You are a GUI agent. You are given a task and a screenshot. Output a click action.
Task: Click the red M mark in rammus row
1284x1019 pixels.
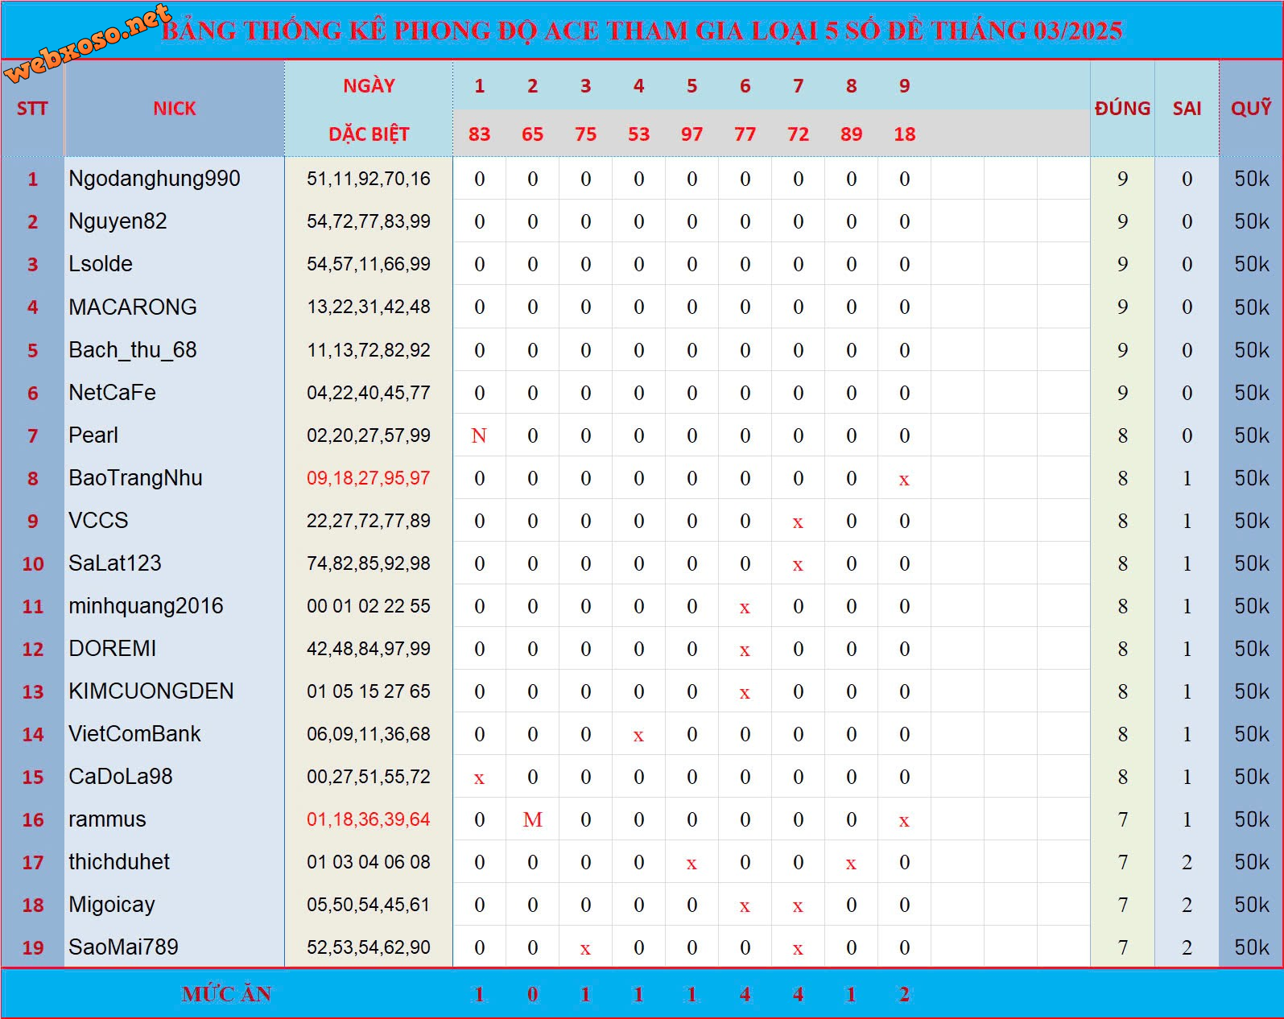pos(532,819)
